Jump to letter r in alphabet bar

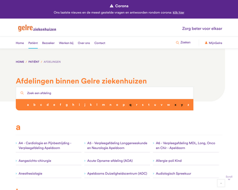click(x=137, y=105)
